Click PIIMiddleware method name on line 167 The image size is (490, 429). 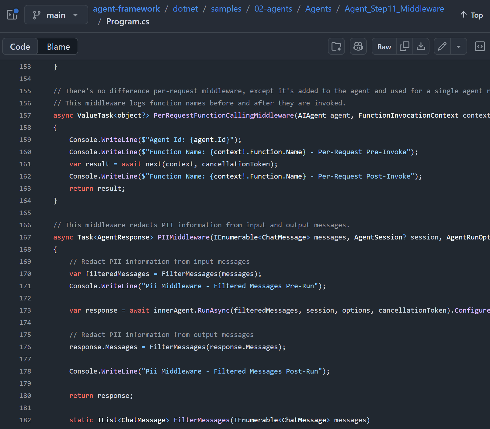coord(184,237)
